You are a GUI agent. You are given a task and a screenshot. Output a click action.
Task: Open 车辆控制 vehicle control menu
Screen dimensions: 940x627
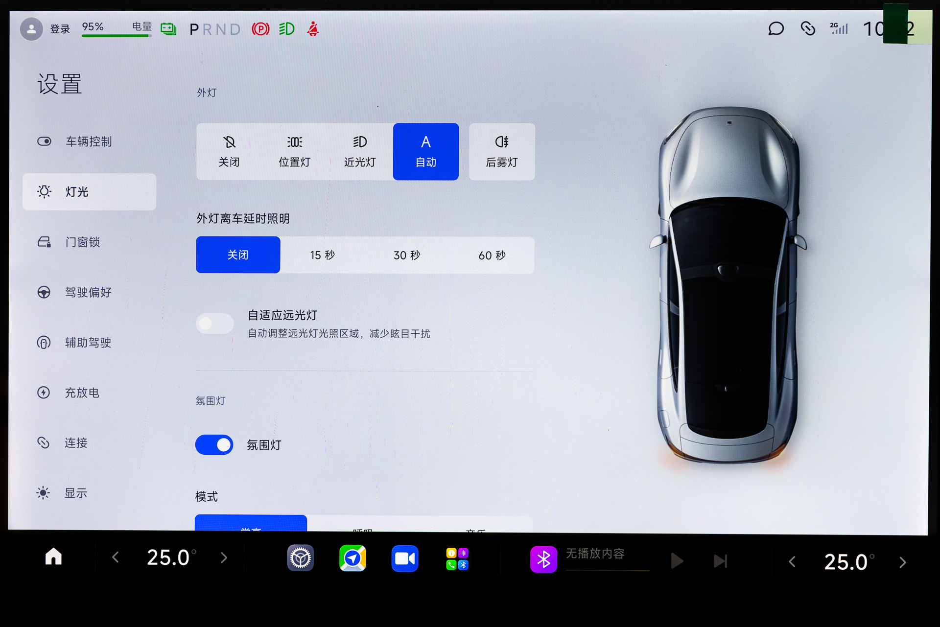89,141
